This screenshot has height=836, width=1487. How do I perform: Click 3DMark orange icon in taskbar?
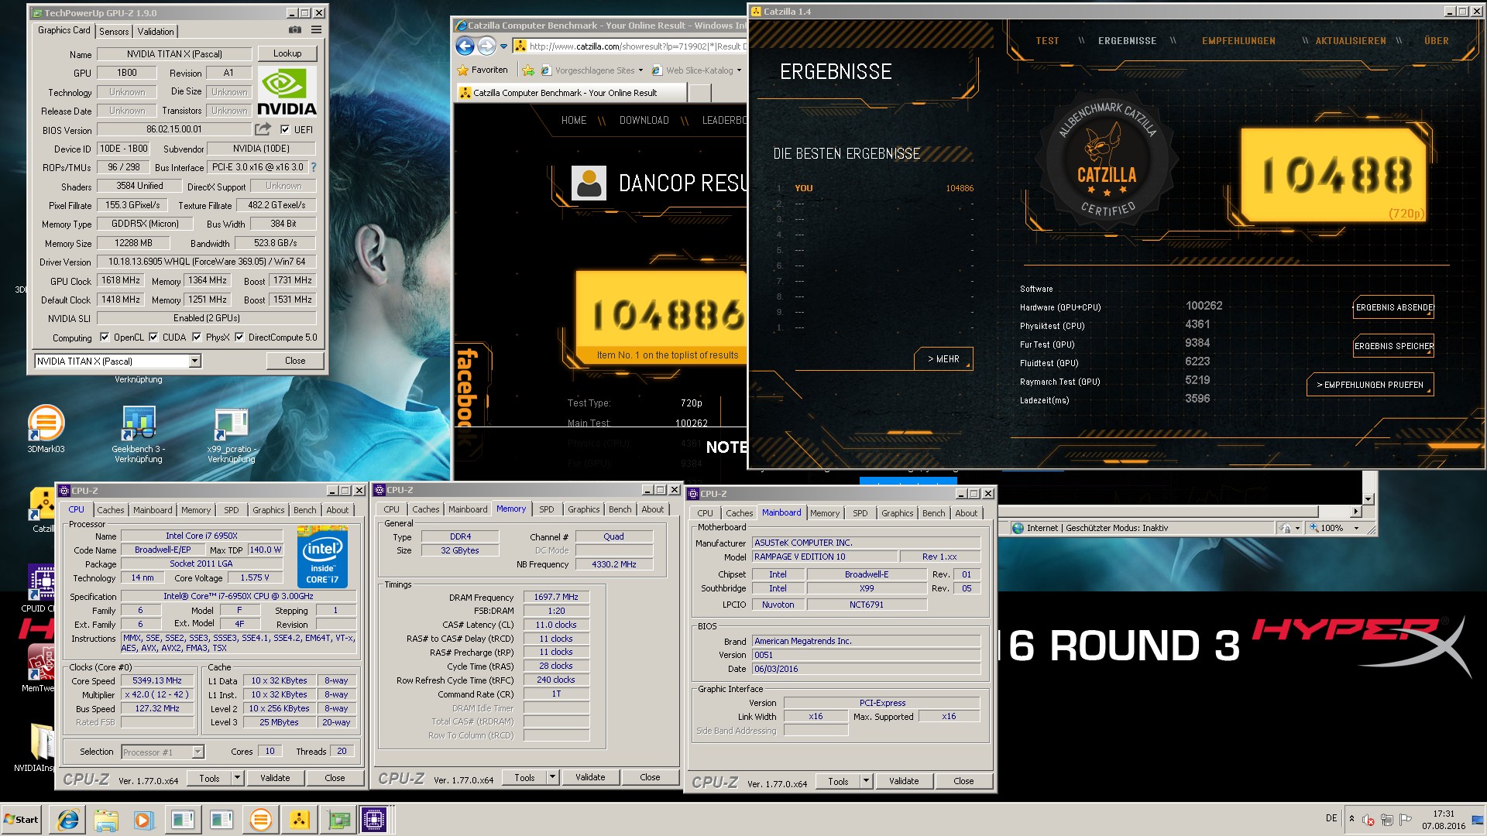coord(261,819)
